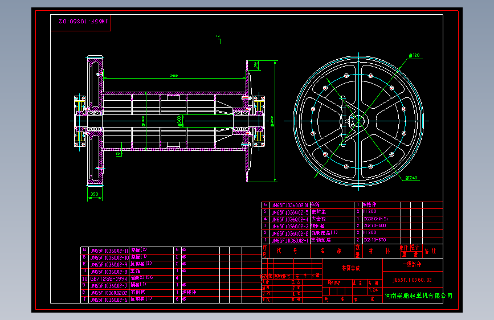
Task: Click part code JM65F.10360.02-1
Action: click(x=290, y=240)
